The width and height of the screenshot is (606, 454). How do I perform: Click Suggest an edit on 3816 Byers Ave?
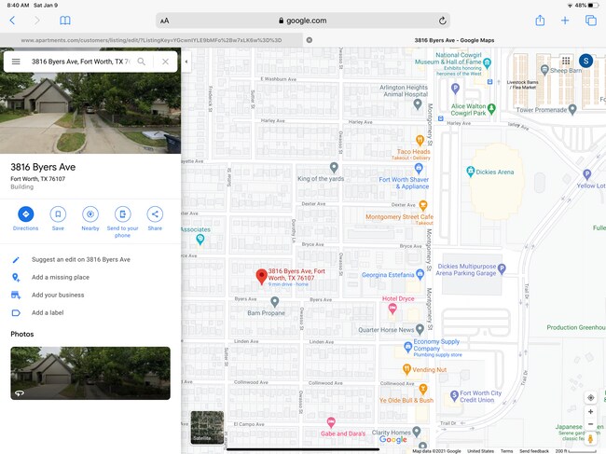[x=80, y=259]
